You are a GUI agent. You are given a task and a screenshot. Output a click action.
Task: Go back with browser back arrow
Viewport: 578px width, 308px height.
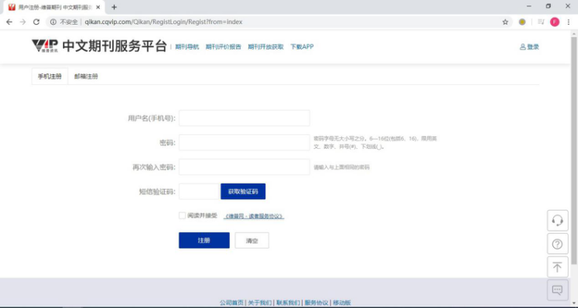tap(9, 22)
